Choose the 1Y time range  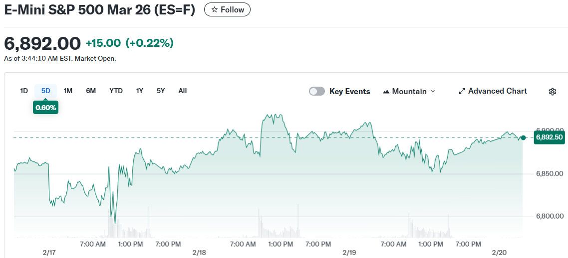139,91
